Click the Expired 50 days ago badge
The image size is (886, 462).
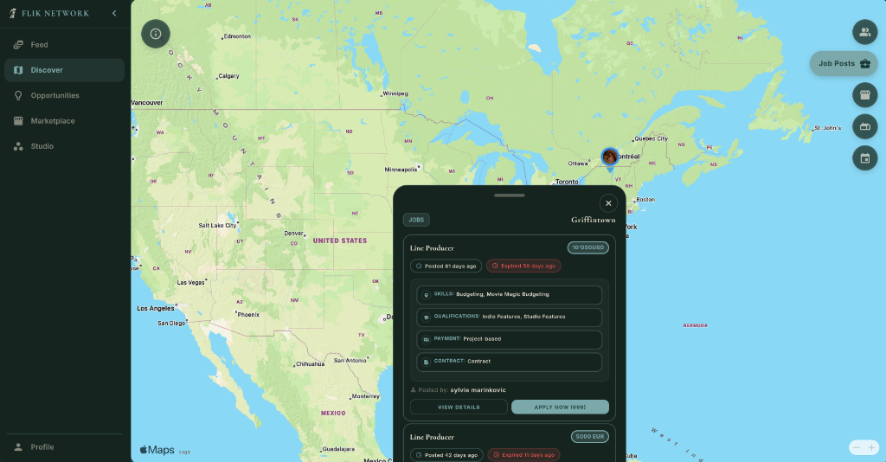coord(523,266)
